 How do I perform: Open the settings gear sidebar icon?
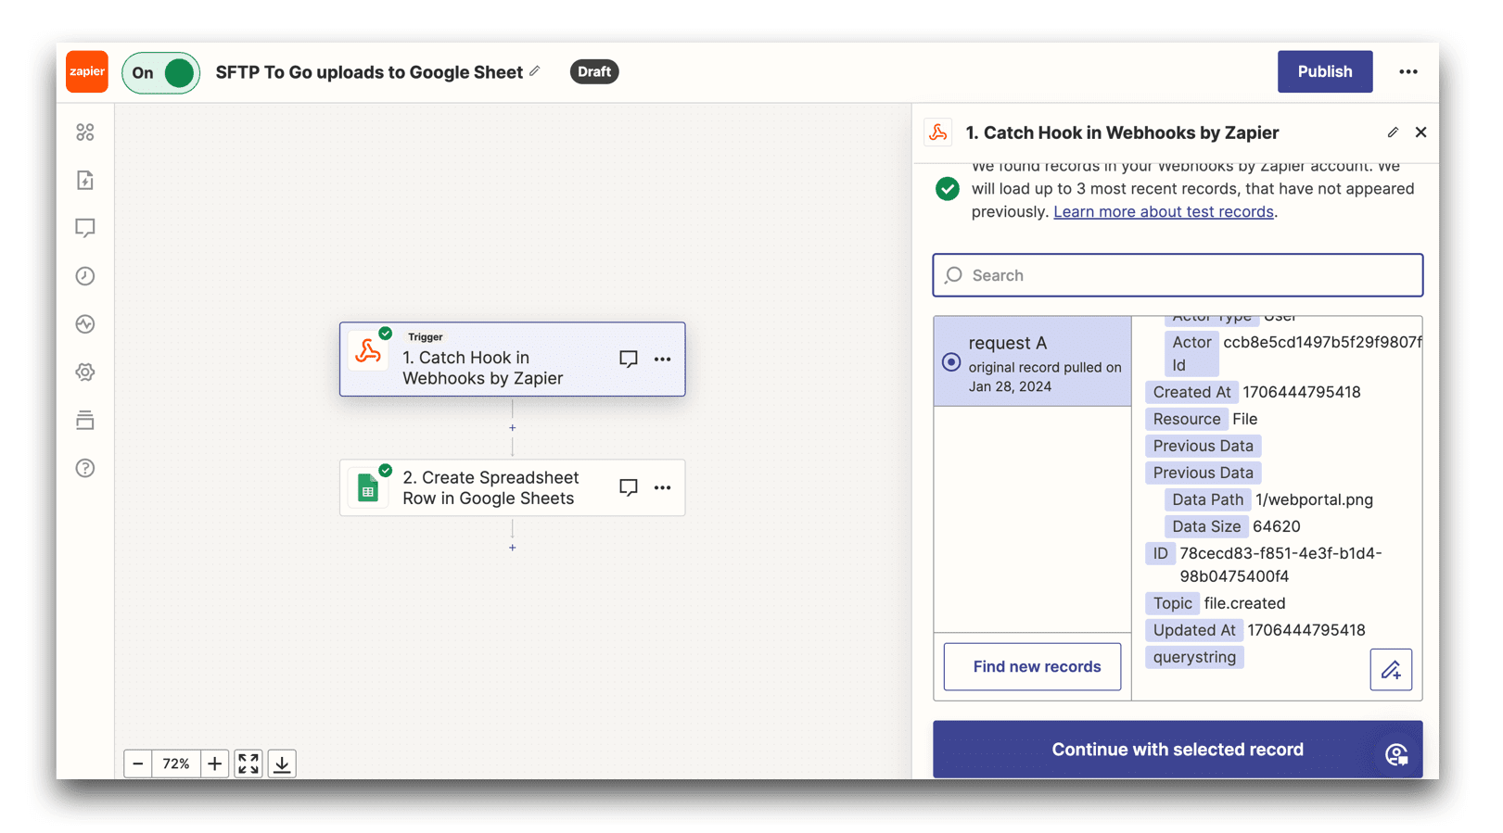point(85,372)
